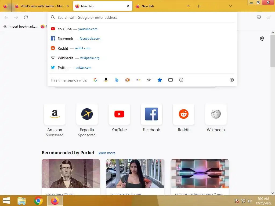
Task: Open a new tab with plus button
Action: coord(198,6)
